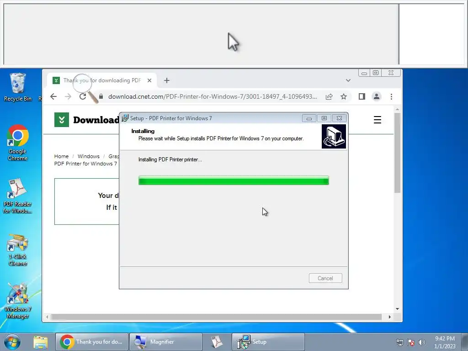Image resolution: width=468 pixels, height=351 pixels.
Task: Open the Recycle Bin desktop icon
Action: point(18,87)
